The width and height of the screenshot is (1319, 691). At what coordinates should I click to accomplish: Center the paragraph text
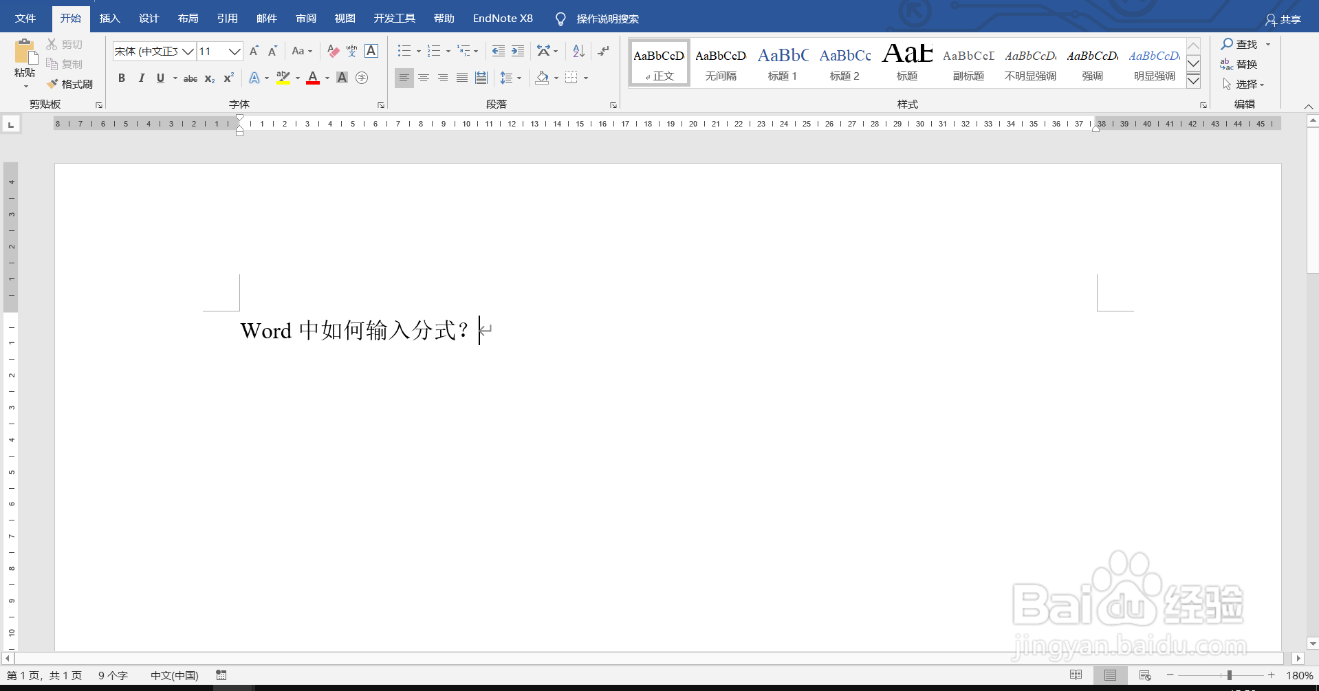pyautogui.click(x=424, y=78)
